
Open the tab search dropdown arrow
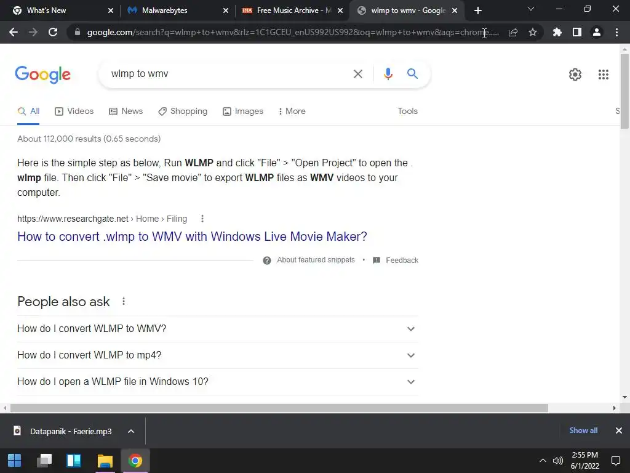531,9
